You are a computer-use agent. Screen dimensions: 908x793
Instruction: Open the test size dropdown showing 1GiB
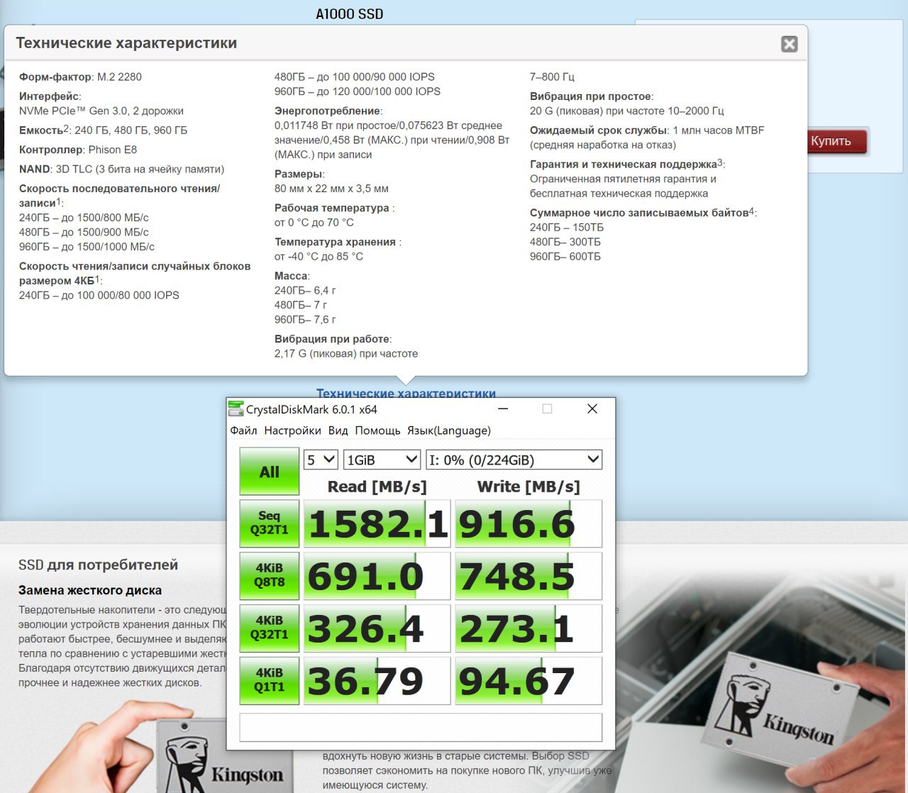(x=382, y=460)
